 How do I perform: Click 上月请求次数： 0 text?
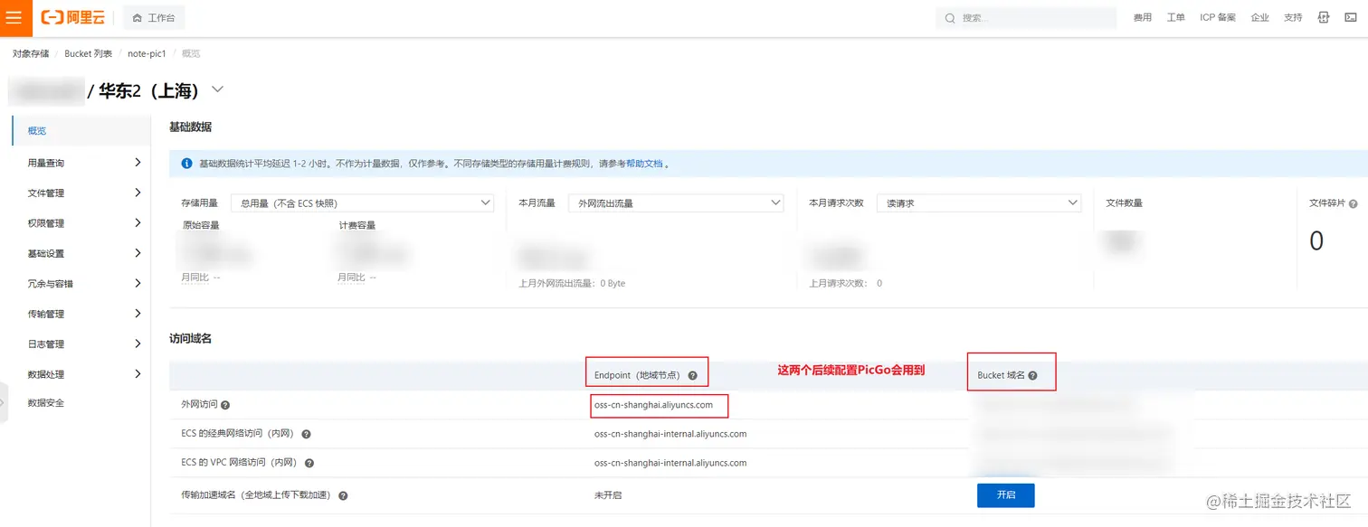click(x=845, y=283)
